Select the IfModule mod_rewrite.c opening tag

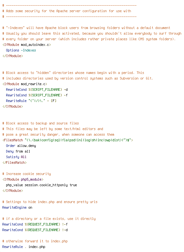point(25,84)
